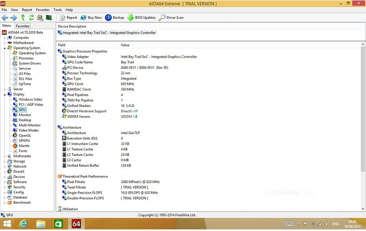Open System Drivers in the tree
This screenshot has width=366, height=231.
click(30, 63)
